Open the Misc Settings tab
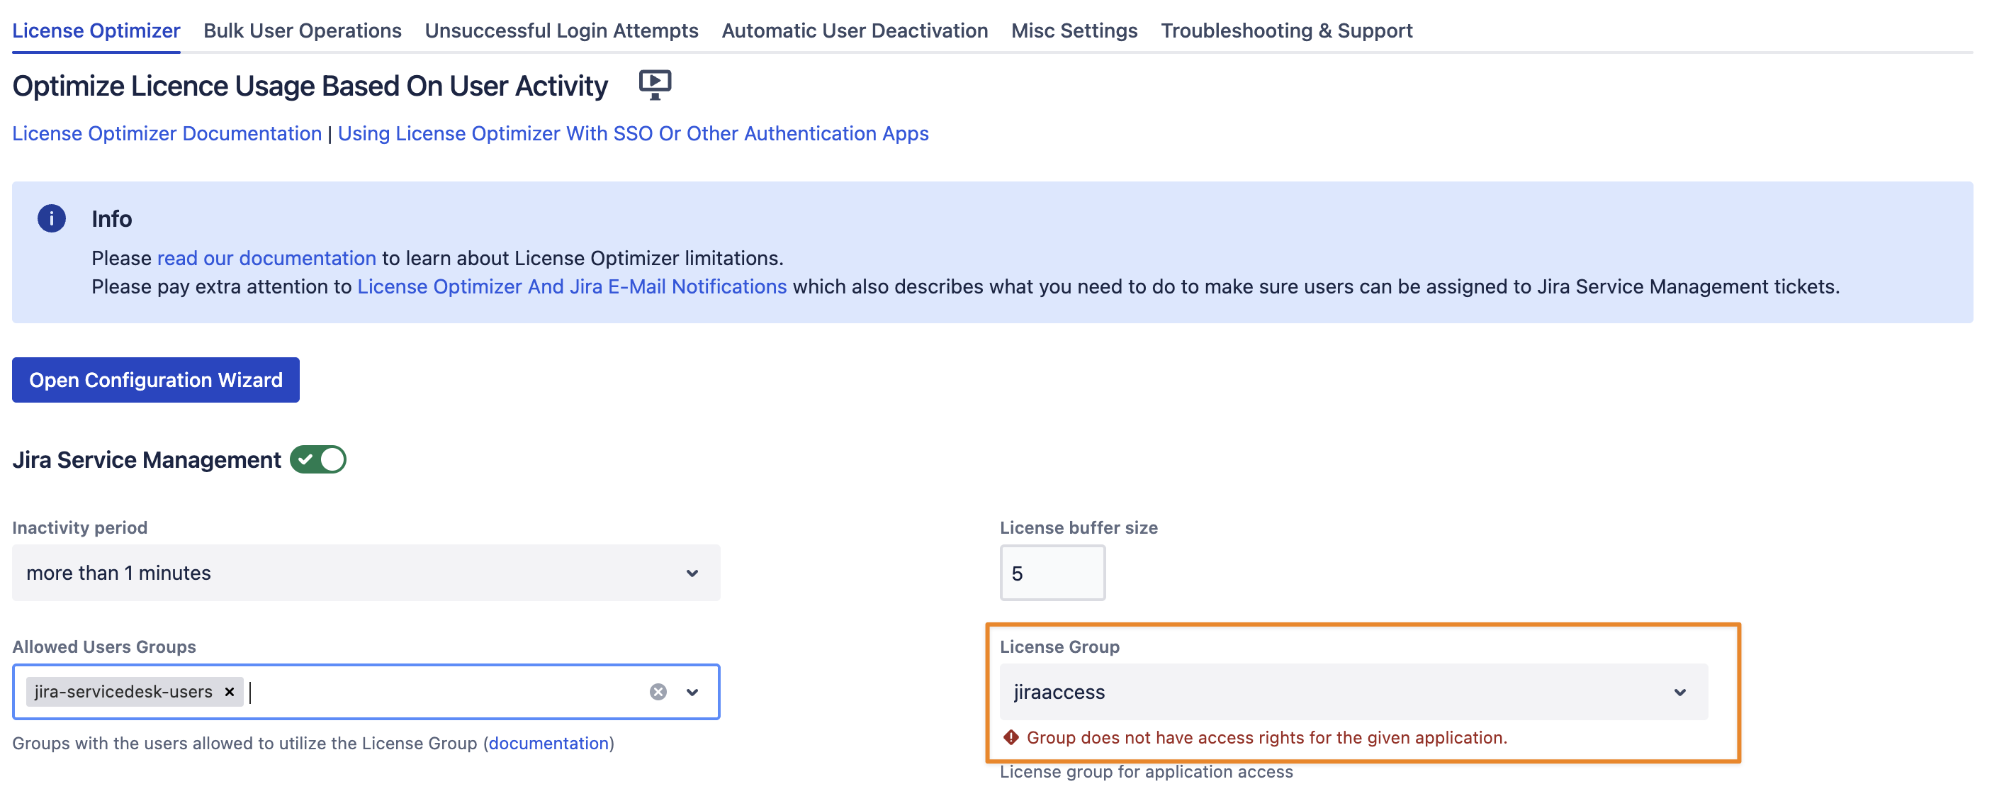The height and width of the screenshot is (801, 2004). click(x=1074, y=30)
